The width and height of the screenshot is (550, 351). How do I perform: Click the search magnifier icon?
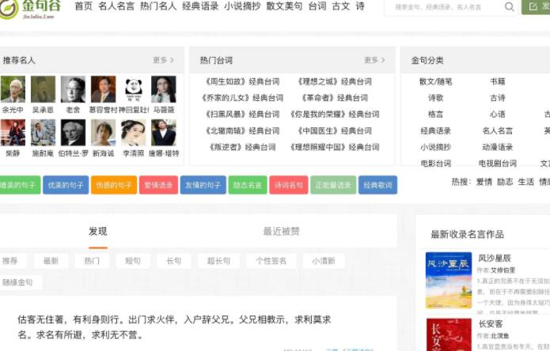coord(509,6)
